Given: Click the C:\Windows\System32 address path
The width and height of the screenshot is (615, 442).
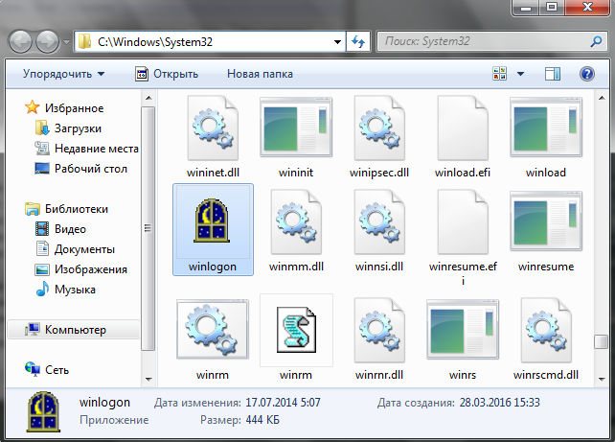Looking at the screenshot, I should (x=155, y=41).
